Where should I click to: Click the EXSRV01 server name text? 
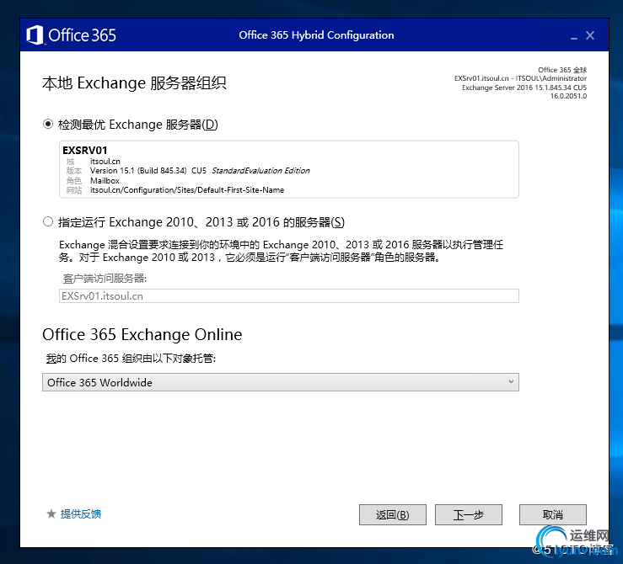85,151
